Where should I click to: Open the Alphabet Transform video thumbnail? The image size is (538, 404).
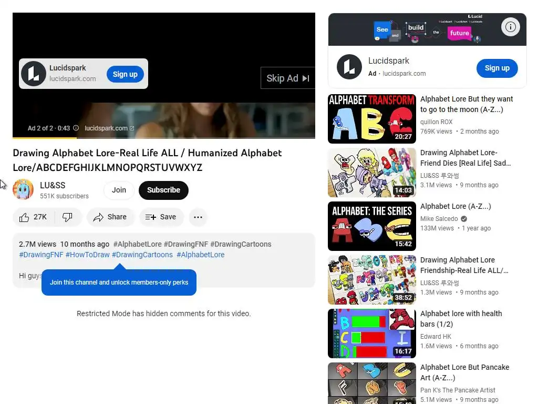coord(372,119)
